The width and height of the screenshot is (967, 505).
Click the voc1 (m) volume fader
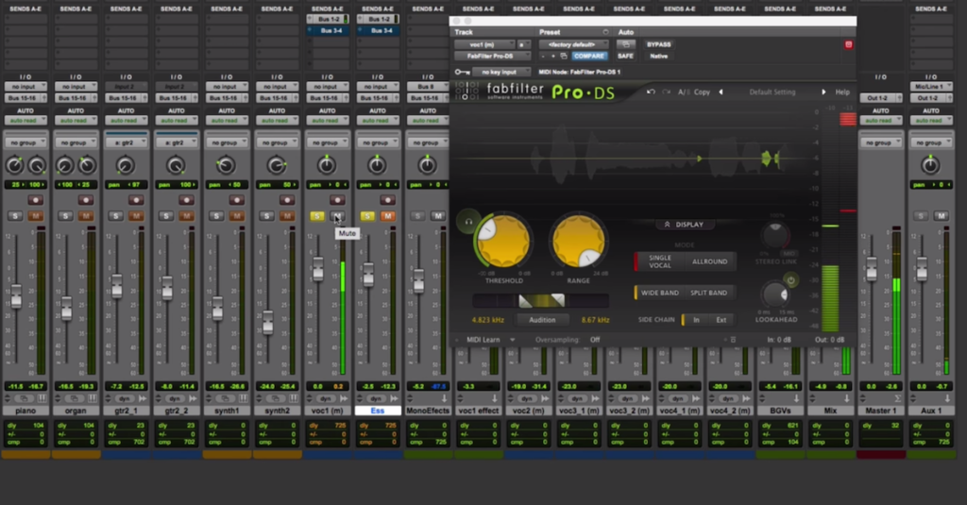pyautogui.click(x=317, y=269)
